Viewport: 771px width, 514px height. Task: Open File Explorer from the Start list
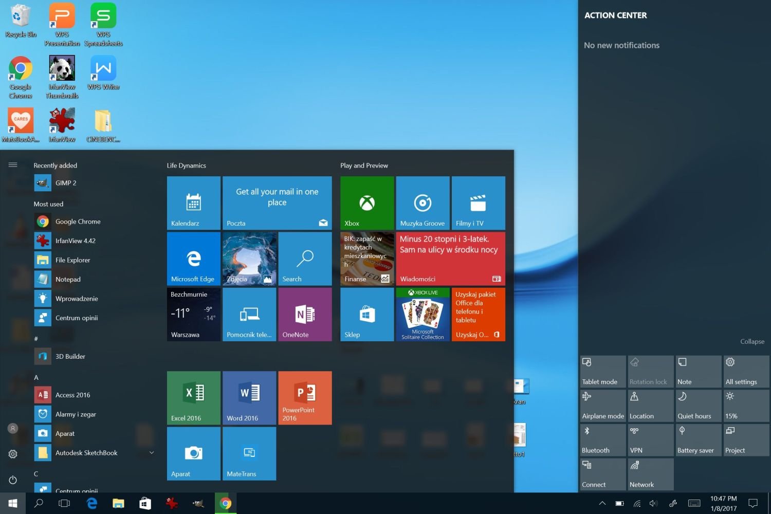[95, 260]
